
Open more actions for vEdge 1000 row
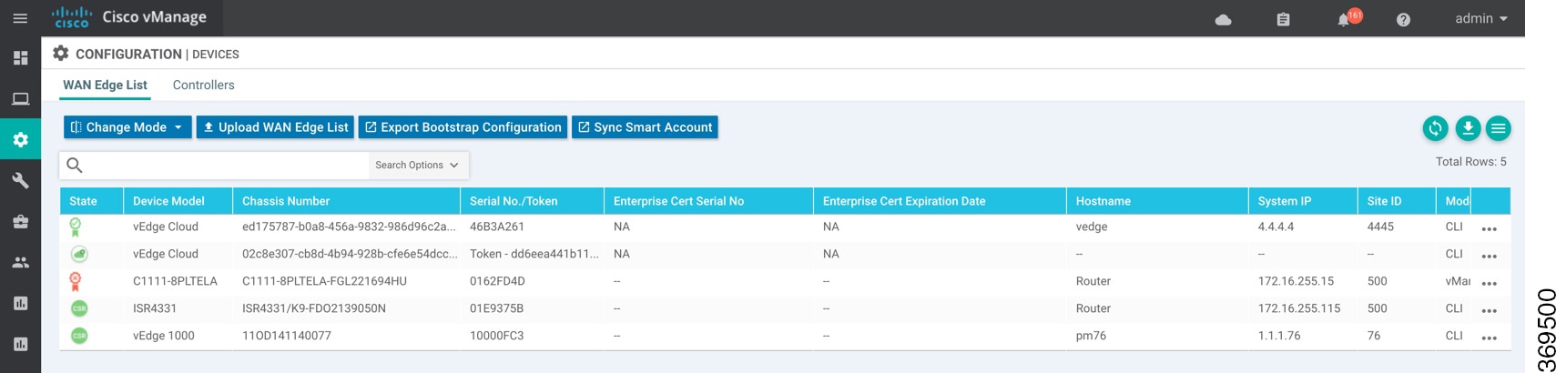click(x=1490, y=338)
